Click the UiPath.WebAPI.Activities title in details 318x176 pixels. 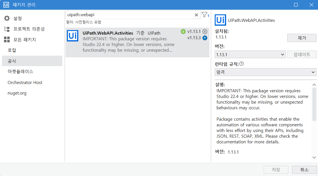pyautogui.click(x=251, y=20)
